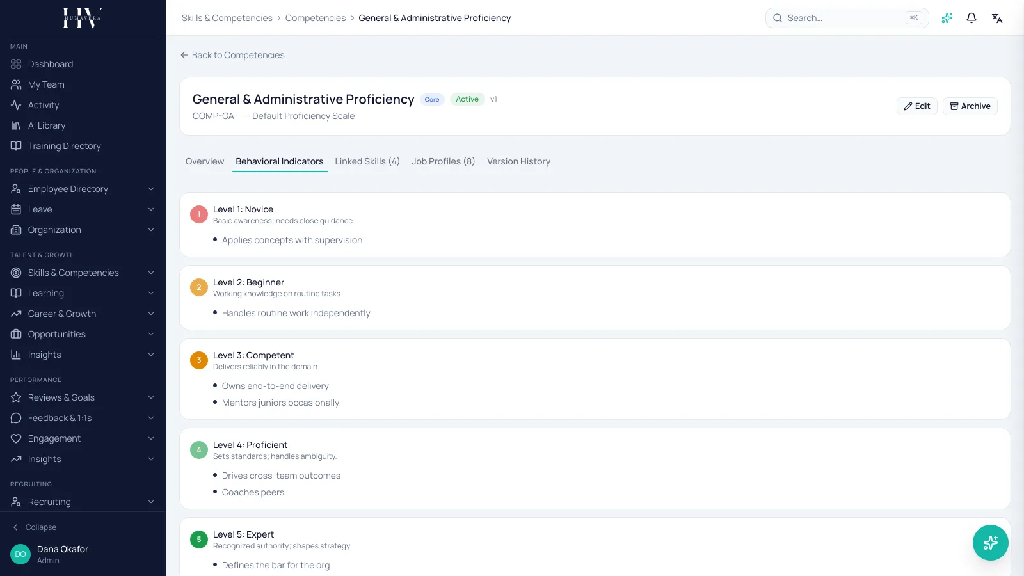The height and width of the screenshot is (576, 1024).
Task: Expand the Learning menu chevron
Action: [x=151, y=293]
